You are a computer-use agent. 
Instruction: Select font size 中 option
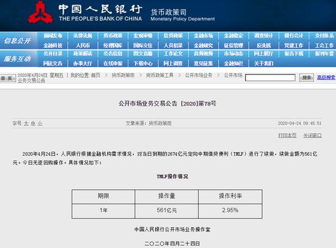pyautogui.click(x=33, y=123)
